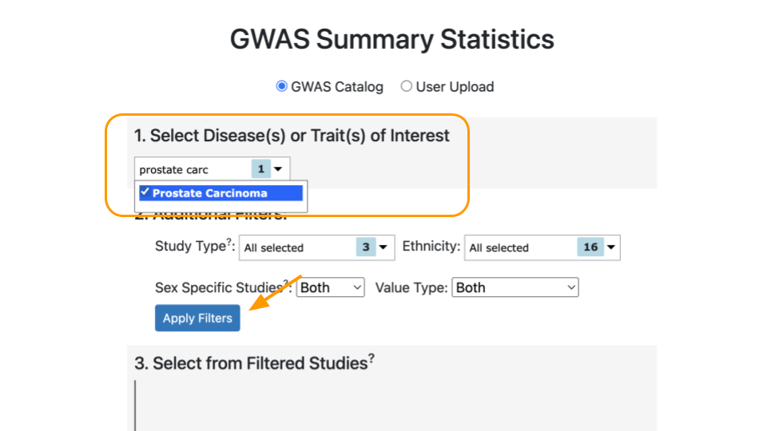Open the Sex Specific Studies select box
The height and width of the screenshot is (431, 767).
330,287
